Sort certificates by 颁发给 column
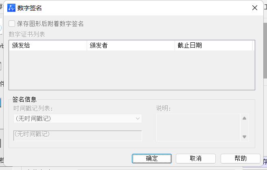Screen dimensions: 267x170 [x=48, y=46]
